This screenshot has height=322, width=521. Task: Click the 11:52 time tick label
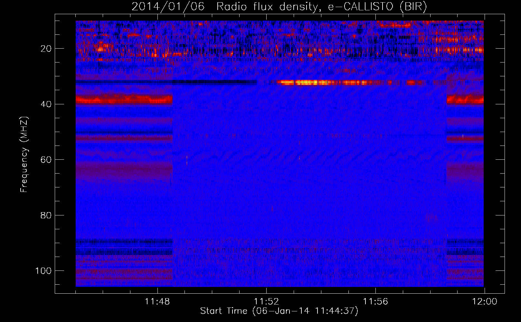(x=266, y=302)
